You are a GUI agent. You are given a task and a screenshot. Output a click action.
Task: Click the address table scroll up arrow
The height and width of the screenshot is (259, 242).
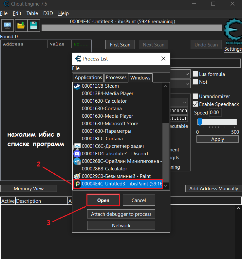tap(238, 208)
